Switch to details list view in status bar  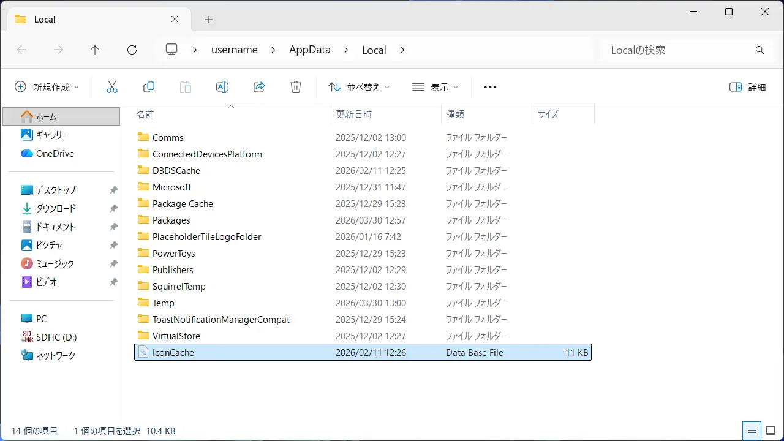click(x=752, y=431)
